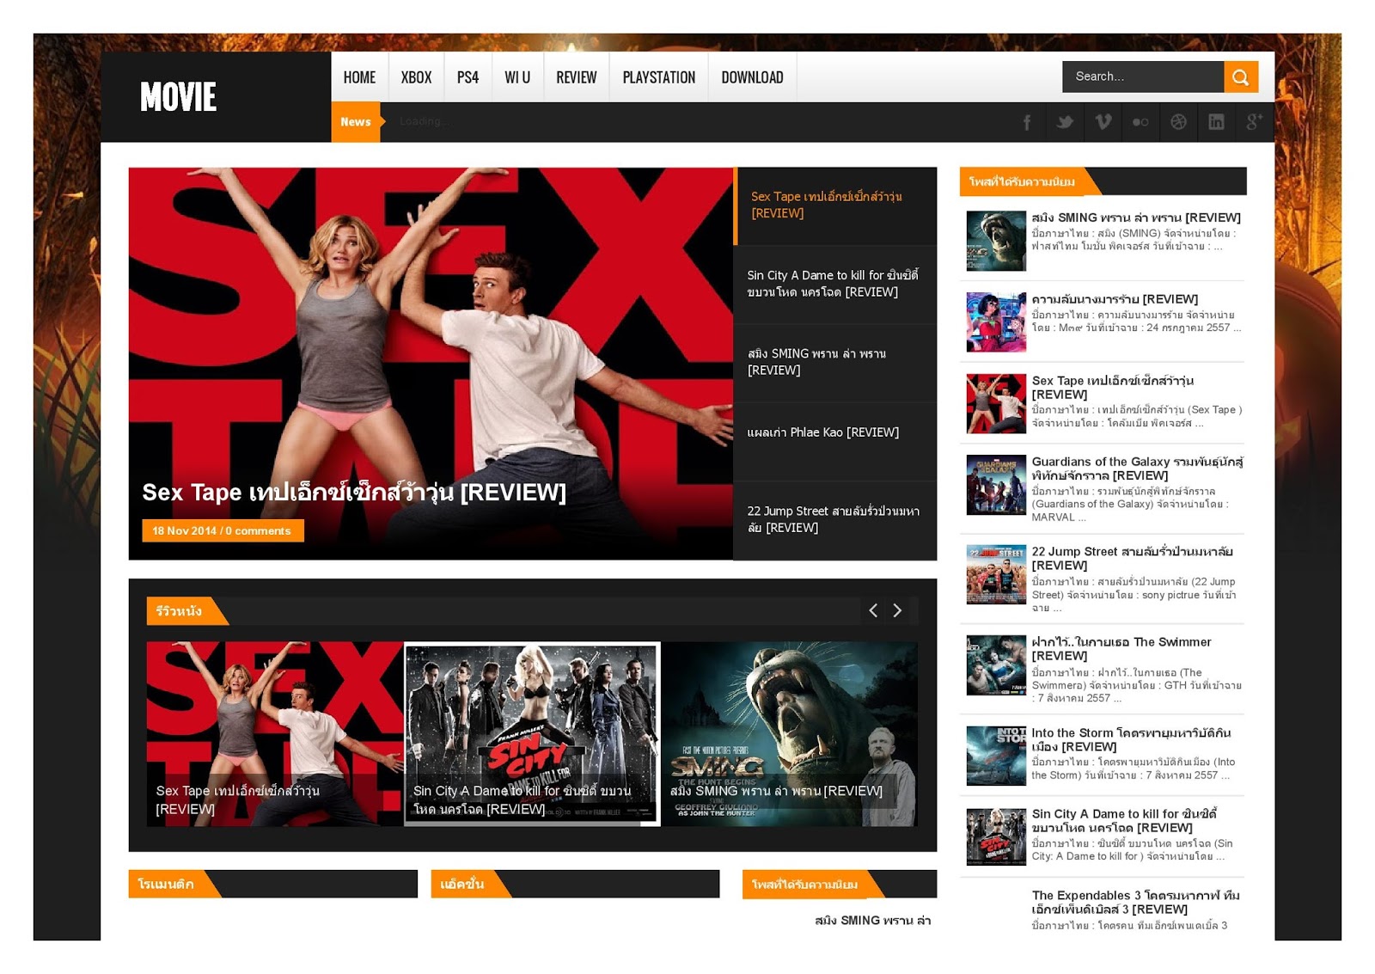Open 22 Jump Street sidebar thumbnail
The image size is (1375, 974).
pos(996,575)
